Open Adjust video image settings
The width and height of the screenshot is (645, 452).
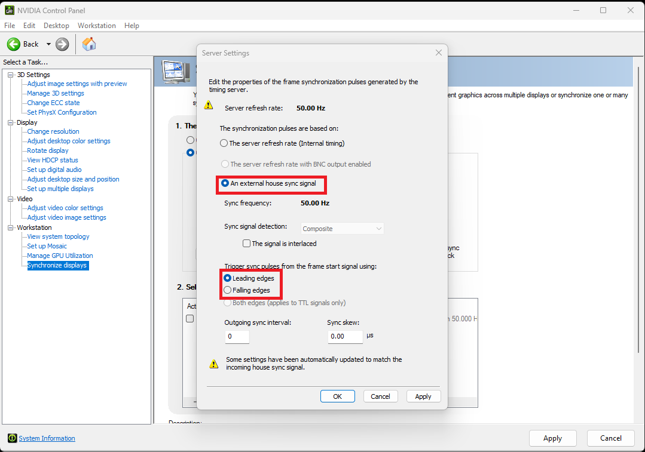point(66,217)
